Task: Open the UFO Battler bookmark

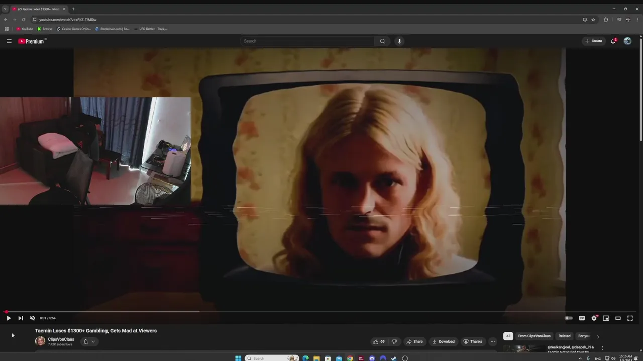Action: 150,29
